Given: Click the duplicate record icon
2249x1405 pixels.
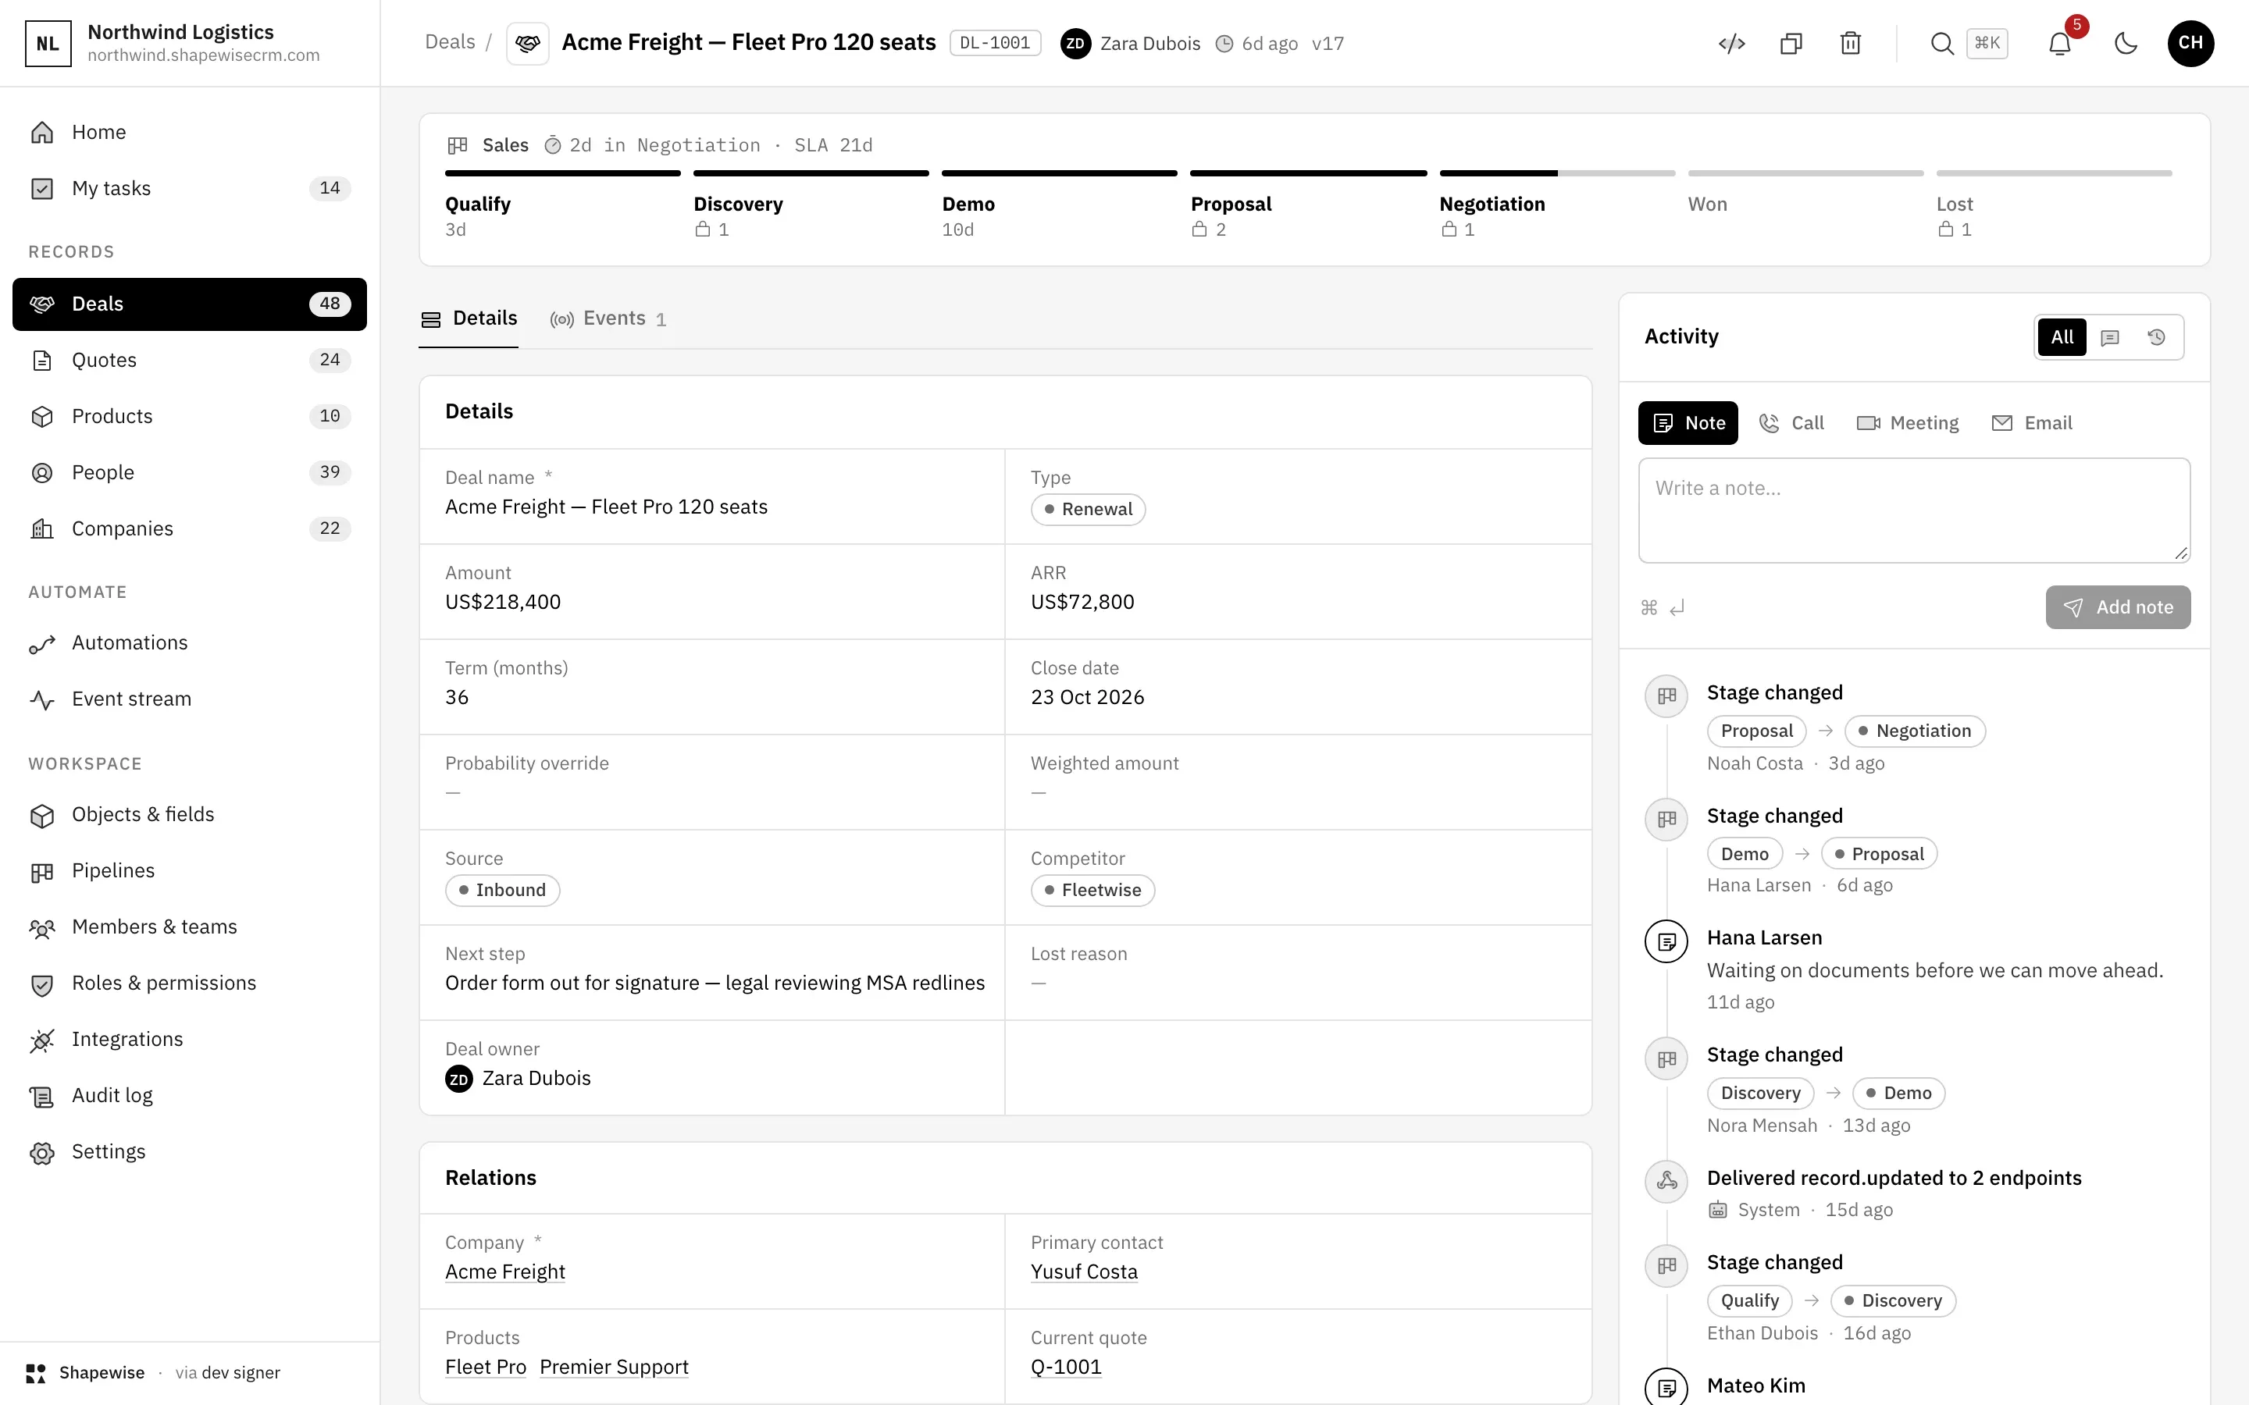Looking at the screenshot, I should click(1791, 44).
